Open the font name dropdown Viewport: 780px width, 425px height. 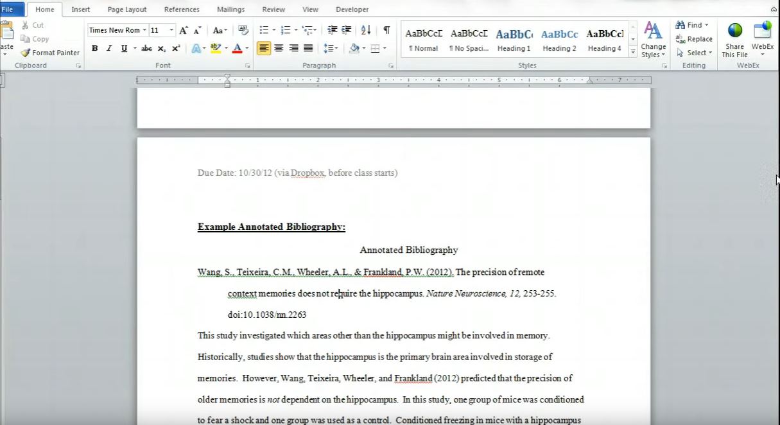pos(144,30)
